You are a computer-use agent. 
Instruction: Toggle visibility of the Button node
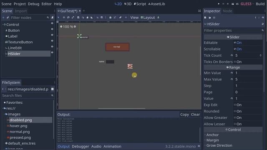pyautogui.click(x=52, y=29)
